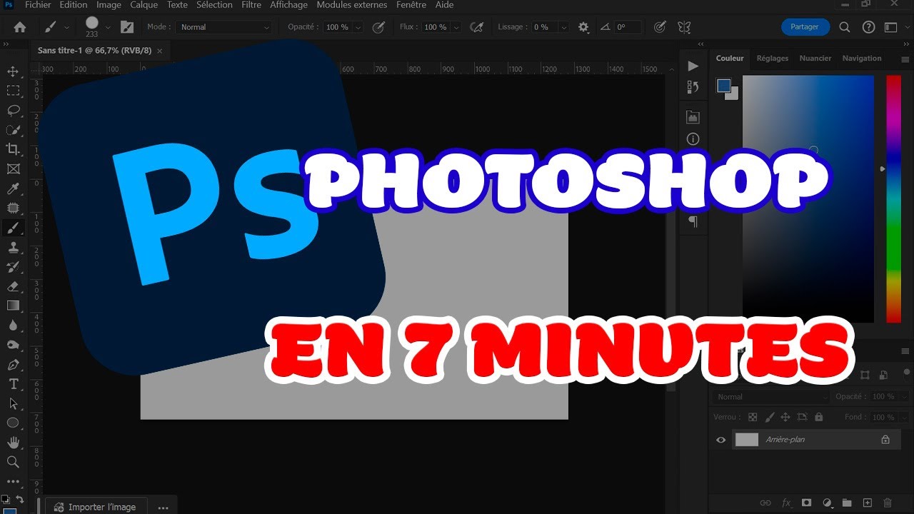This screenshot has height=514, width=914.
Task: Toggle lock all
Action: click(818, 417)
